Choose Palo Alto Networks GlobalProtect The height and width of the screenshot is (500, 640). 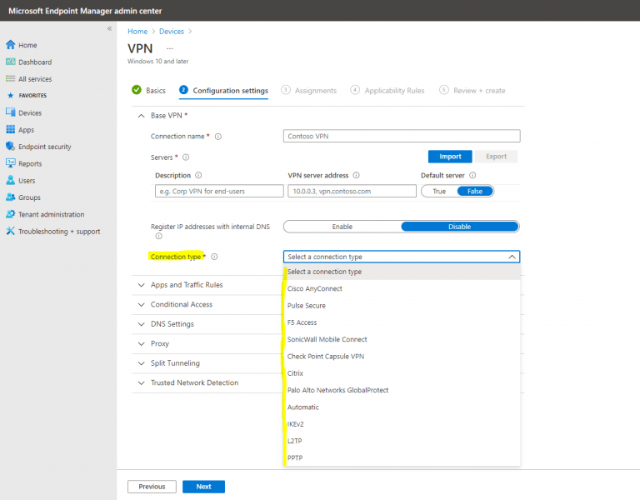[x=402, y=390]
